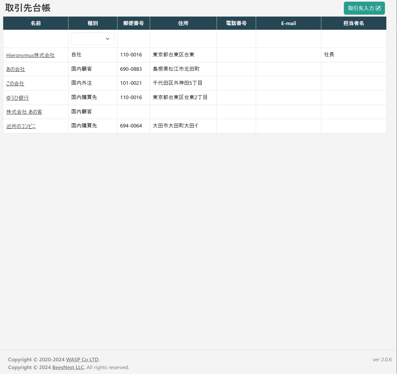
Task: Open the ゆうひ銀行 link
Action: tap(17, 98)
